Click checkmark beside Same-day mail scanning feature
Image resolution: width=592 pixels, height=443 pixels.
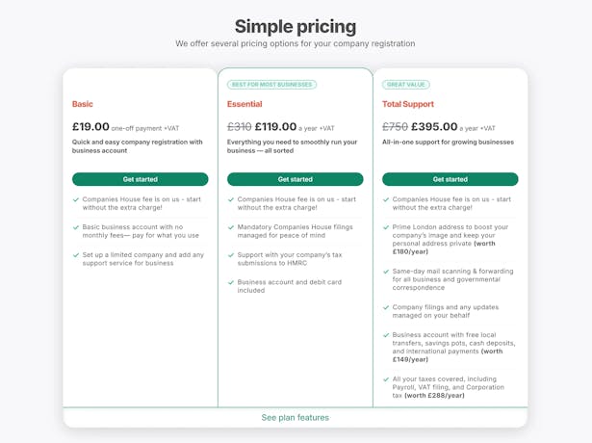(386, 272)
